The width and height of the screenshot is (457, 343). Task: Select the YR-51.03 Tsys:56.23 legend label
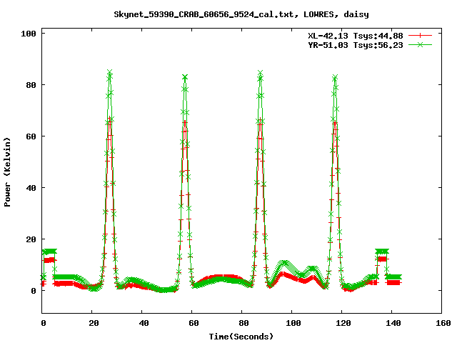tap(356, 45)
